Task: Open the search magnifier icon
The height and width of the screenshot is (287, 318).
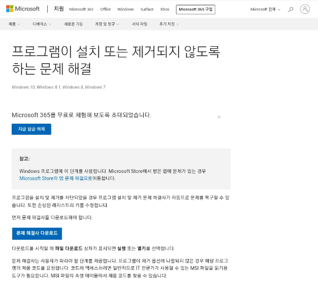Action: [290, 10]
